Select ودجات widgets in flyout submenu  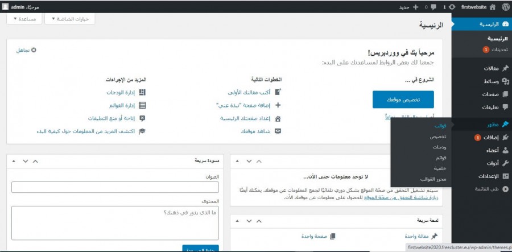click(440, 147)
